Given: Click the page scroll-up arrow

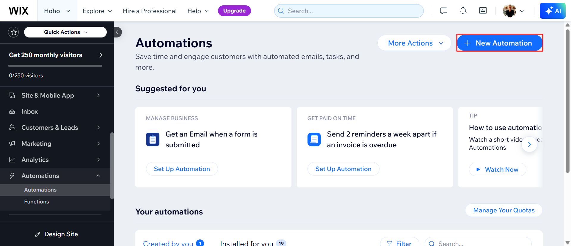Looking at the screenshot, I should tap(567, 25).
